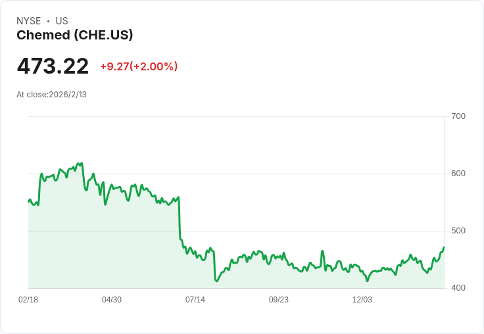484x334 pixels.
Task: Click the 600 y-axis price label
Action: pos(458,174)
